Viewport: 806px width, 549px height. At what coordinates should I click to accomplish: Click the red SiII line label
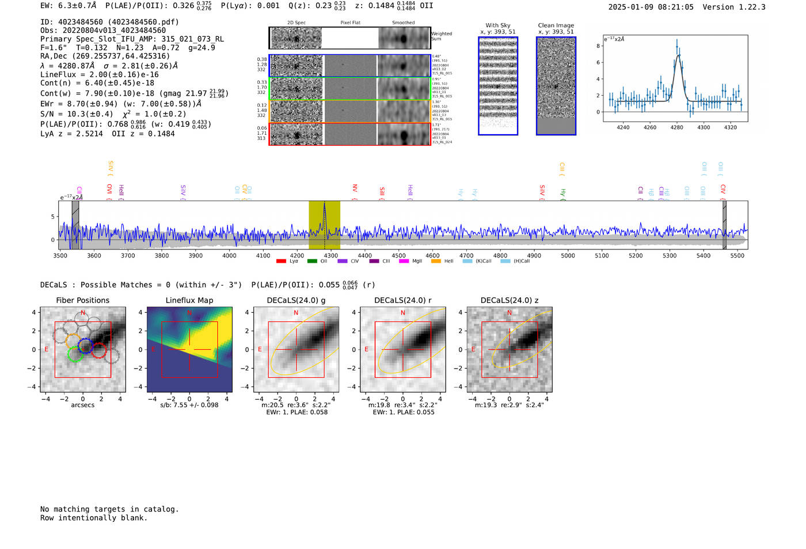382,193
